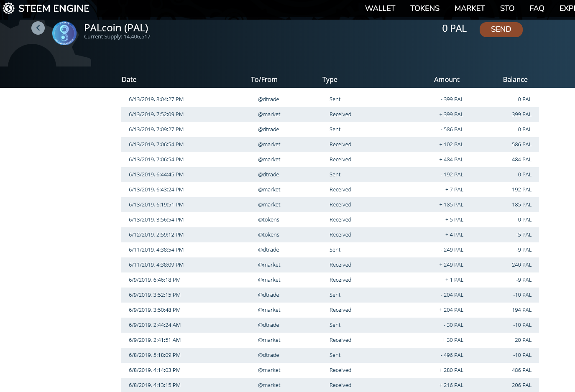The image size is (575, 392).
Task: Click the 206 PAL balance cell
Action: pyautogui.click(x=521, y=385)
